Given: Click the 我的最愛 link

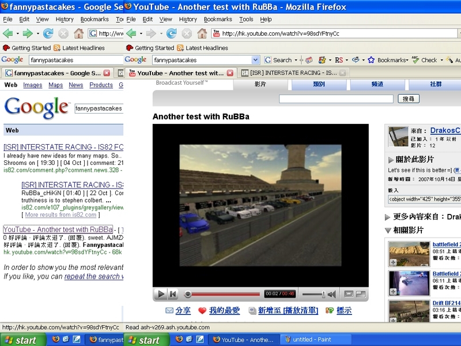Looking at the screenshot, I should 224,310.
